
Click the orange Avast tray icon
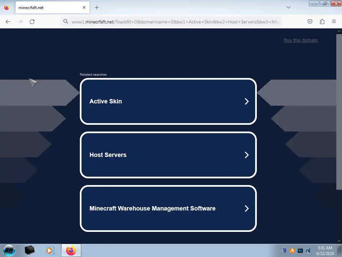click(292, 250)
